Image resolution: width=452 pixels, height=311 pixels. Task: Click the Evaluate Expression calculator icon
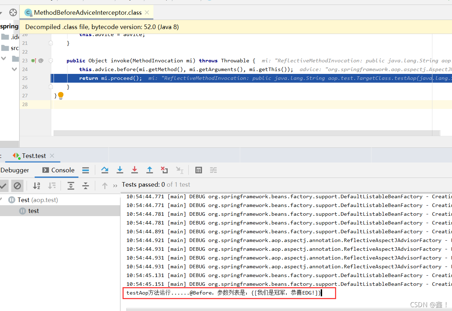(x=199, y=170)
